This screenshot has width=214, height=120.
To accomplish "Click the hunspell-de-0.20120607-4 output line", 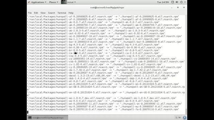I will 103,73.
